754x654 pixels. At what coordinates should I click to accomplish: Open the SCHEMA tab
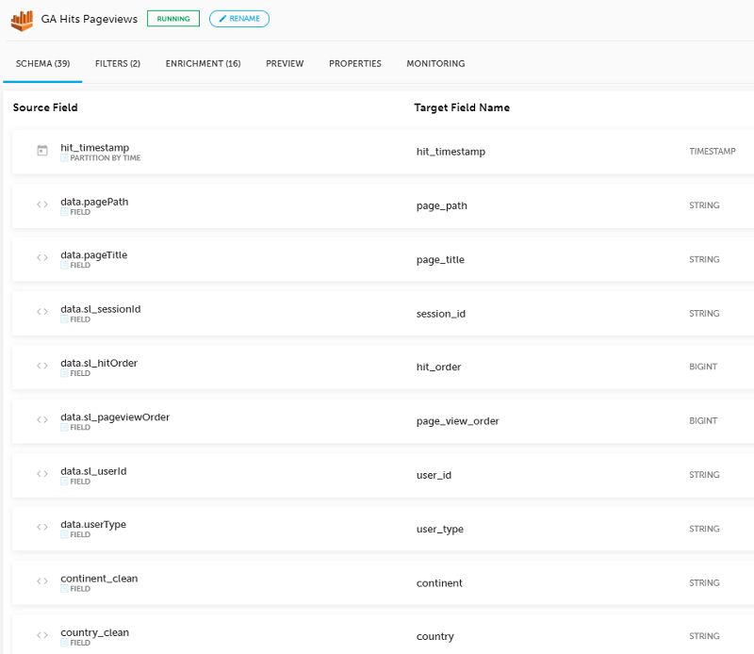pos(42,63)
